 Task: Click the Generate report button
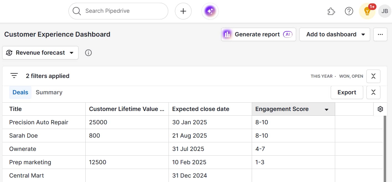click(x=258, y=34)
